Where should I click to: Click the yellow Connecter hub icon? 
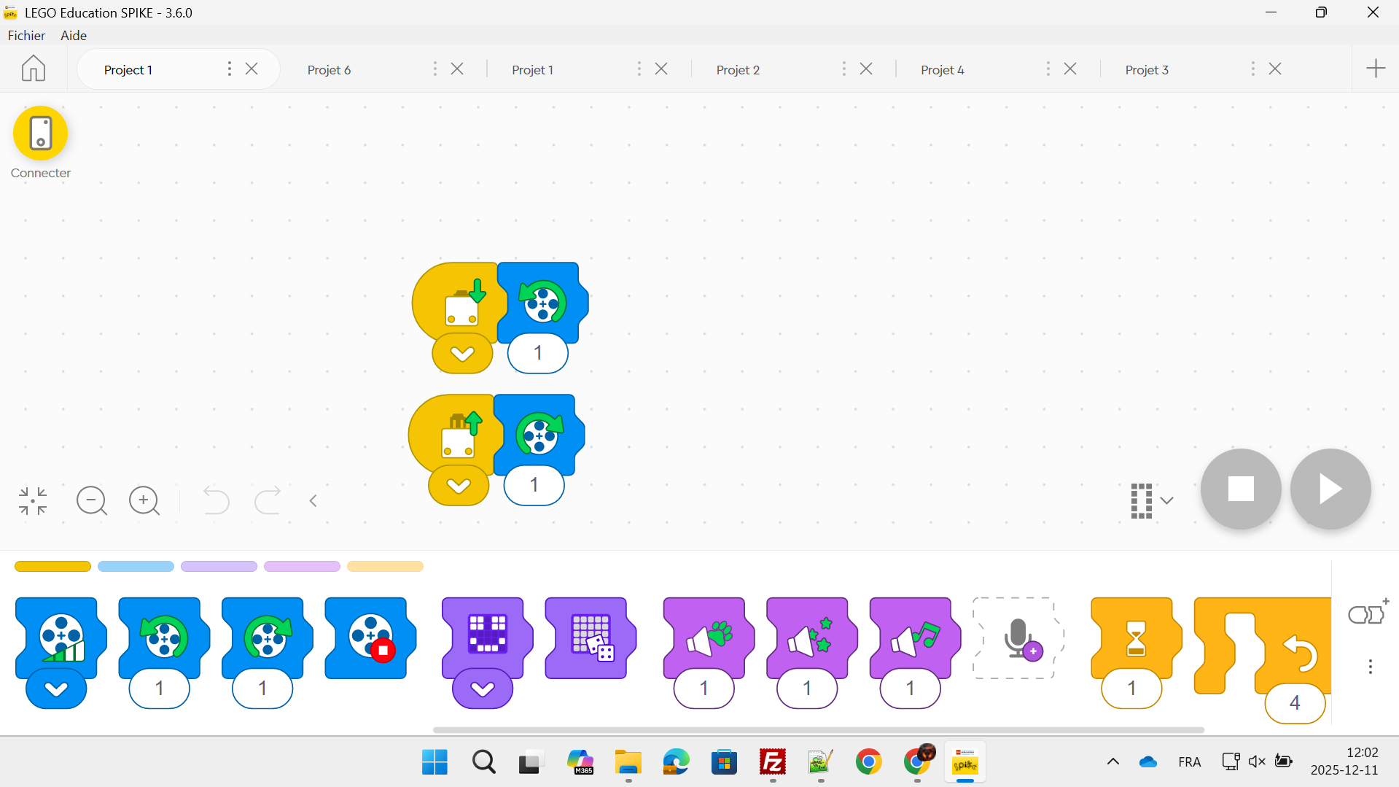point(40,133)
